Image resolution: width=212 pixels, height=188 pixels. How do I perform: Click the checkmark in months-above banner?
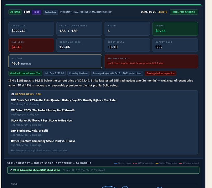(x=11, y=170)
